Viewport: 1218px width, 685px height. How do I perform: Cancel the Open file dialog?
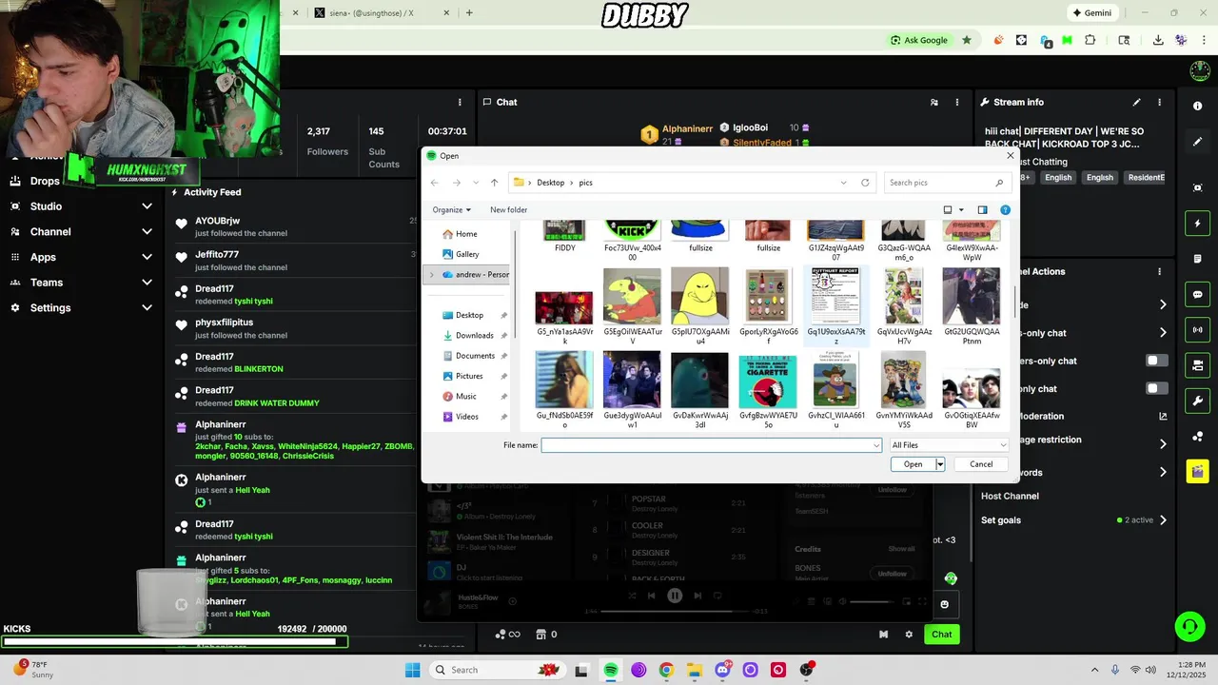[981, 464]
